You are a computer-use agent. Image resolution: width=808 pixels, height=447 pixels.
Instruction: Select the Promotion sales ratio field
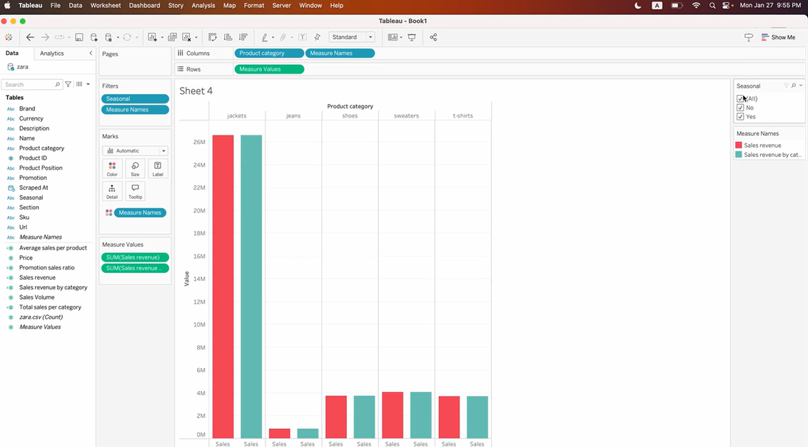click(47, 268)
